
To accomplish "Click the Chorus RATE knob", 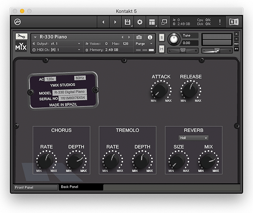I will (46, 161).
